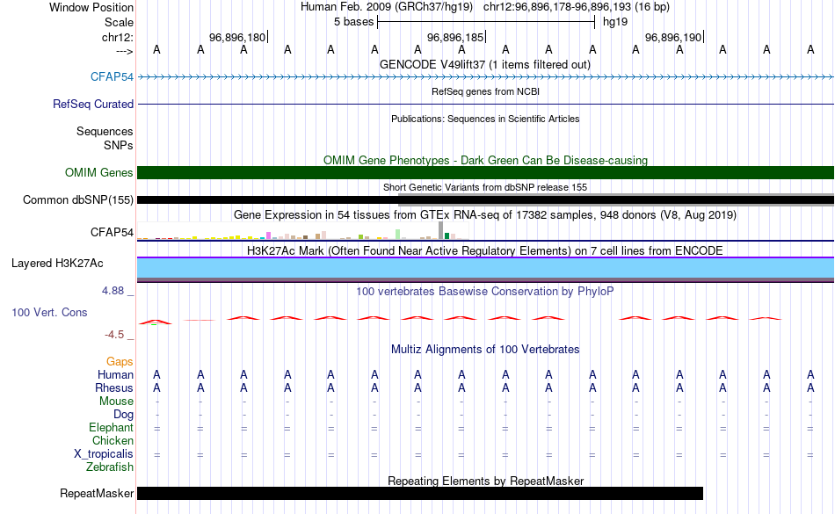Image resolution: width=835 pixels, height=514 pixels.
Task: Click the 5 bases scale bar
Action: pos(486,22)
